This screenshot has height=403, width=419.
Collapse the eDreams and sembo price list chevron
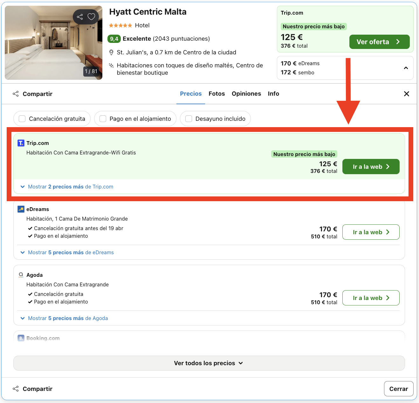406,68
